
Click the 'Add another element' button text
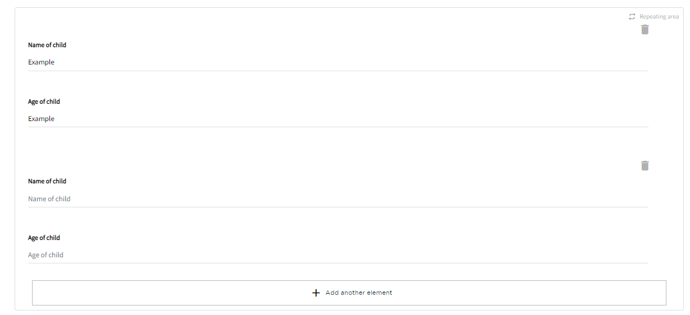(358, 293)
